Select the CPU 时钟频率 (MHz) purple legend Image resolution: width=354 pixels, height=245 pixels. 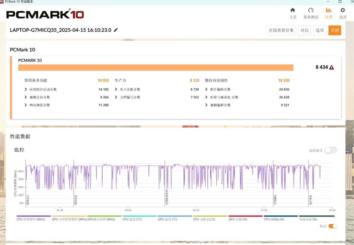coord(34,218)
